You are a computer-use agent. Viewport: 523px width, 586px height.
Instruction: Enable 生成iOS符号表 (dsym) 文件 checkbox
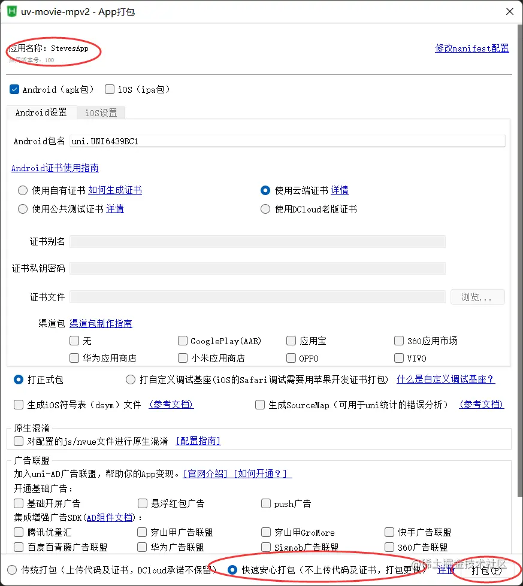[x=19, y=405]
